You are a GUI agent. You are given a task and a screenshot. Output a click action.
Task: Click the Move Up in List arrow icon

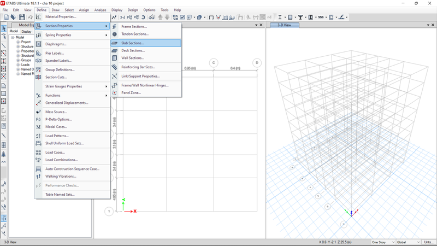click(x=160, y=17)
